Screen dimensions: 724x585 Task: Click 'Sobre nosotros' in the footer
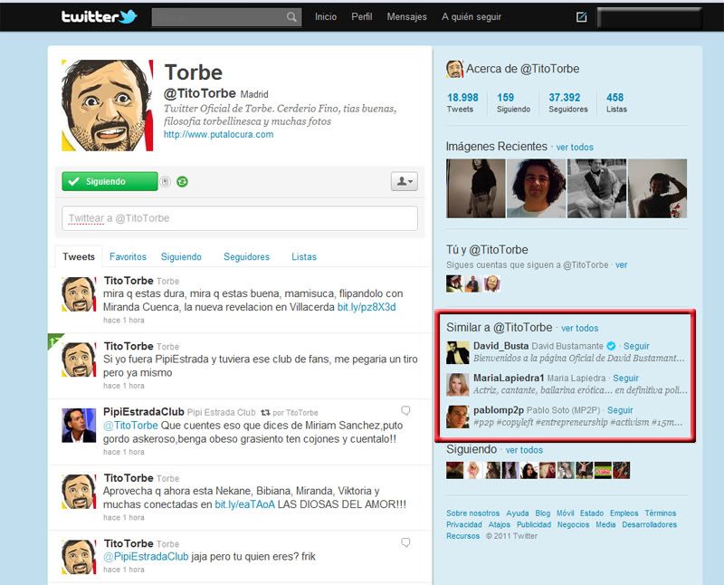[472, 513]
